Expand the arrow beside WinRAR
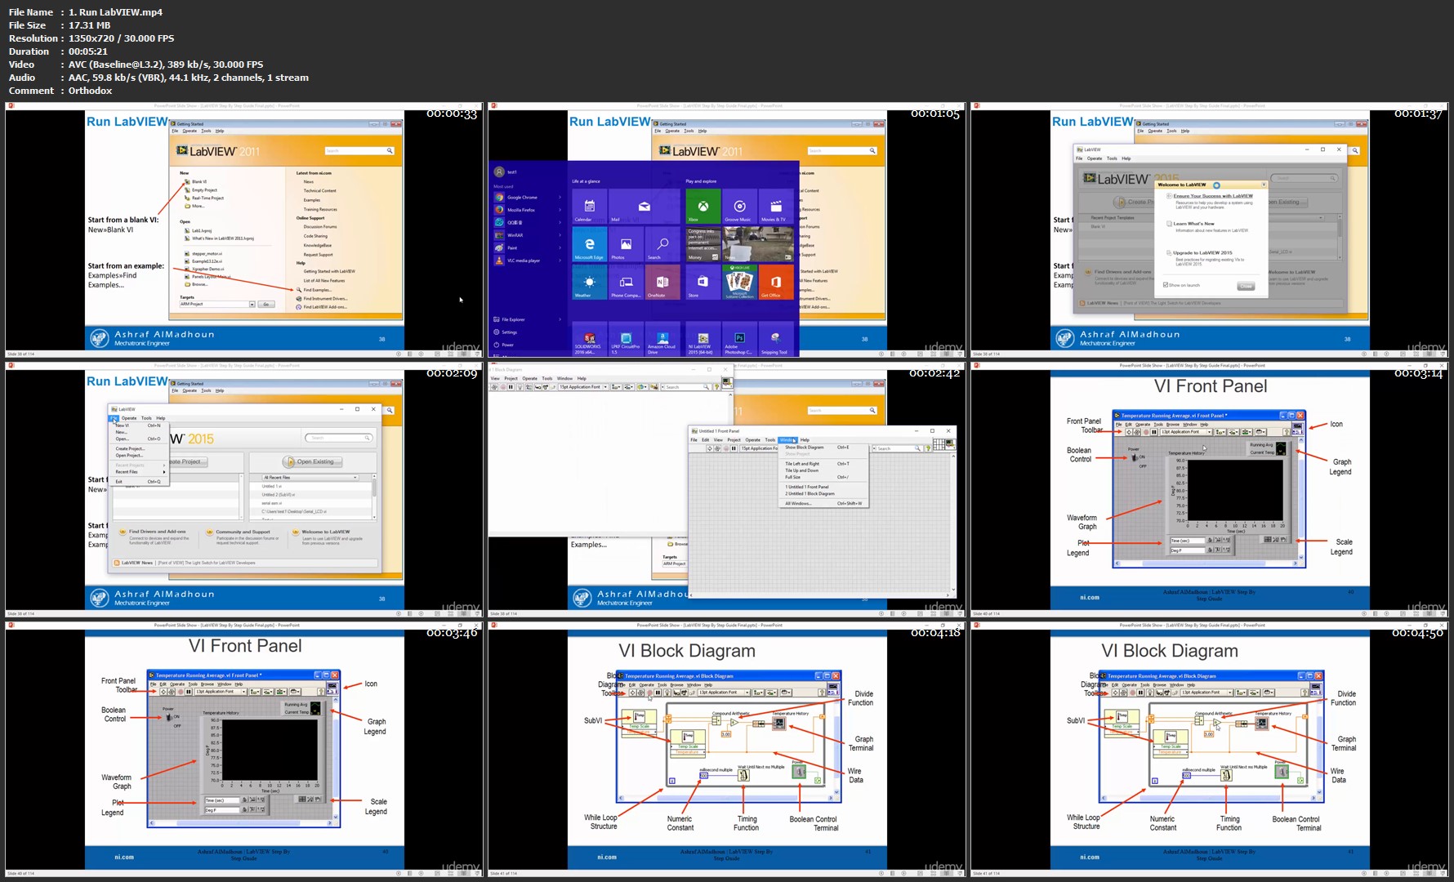 pyautogui.click(x=560, y=235)
